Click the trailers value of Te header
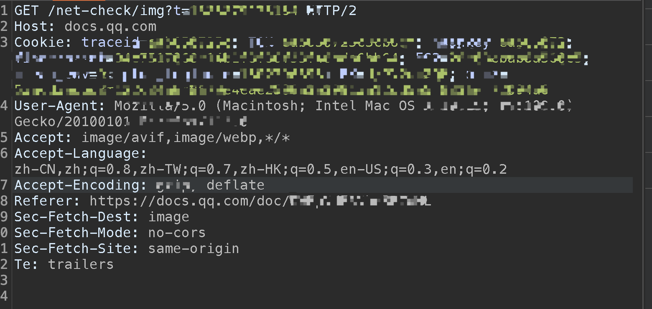Viewport: 652px width, 309px height. tap(81, 264)
